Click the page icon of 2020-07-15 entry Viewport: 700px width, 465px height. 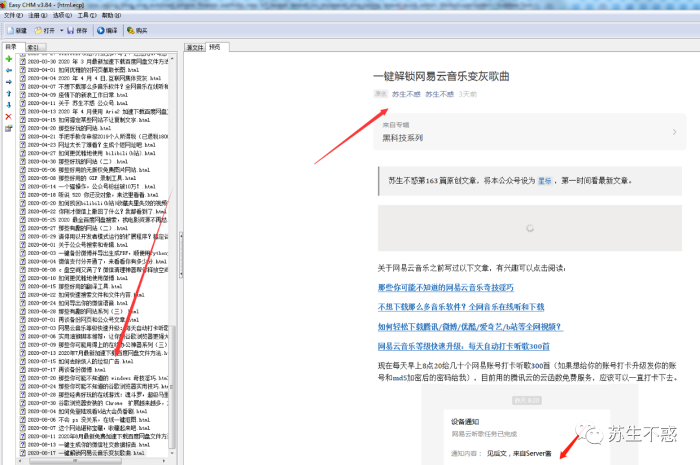[23, 361]
